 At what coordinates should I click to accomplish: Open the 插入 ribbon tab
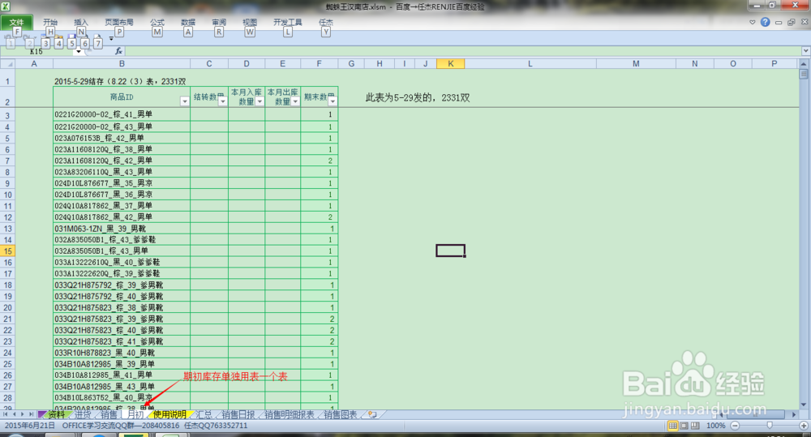click(x=80, y=22)
